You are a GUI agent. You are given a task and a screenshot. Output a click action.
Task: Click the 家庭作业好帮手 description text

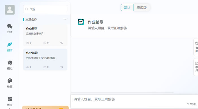(x=35, y=33)
